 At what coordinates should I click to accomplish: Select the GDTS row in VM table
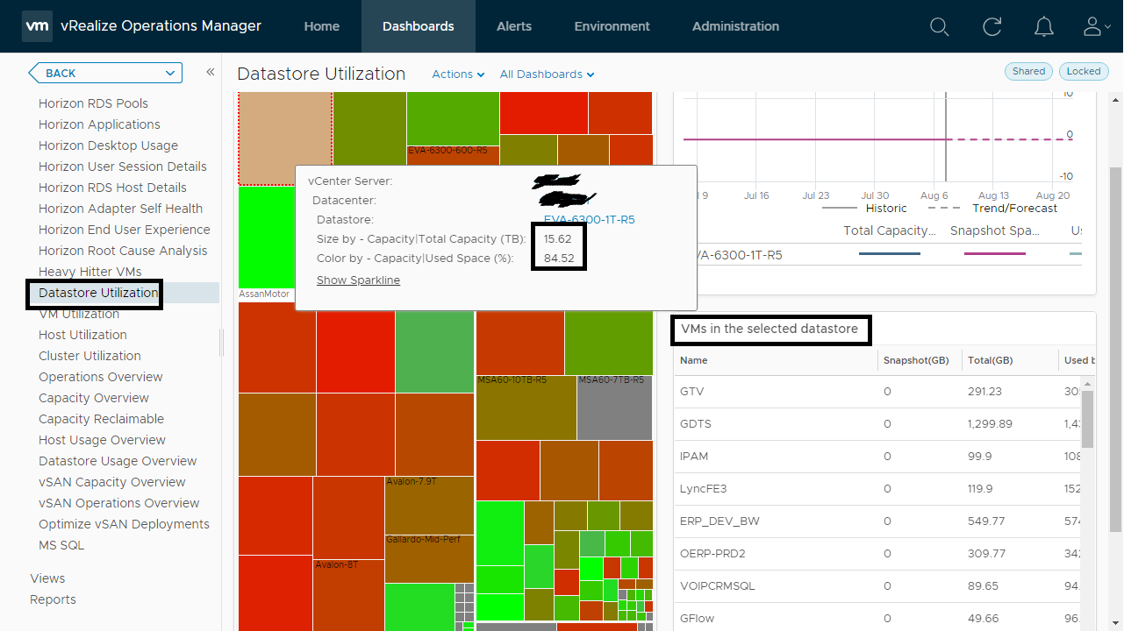[696, 424]
